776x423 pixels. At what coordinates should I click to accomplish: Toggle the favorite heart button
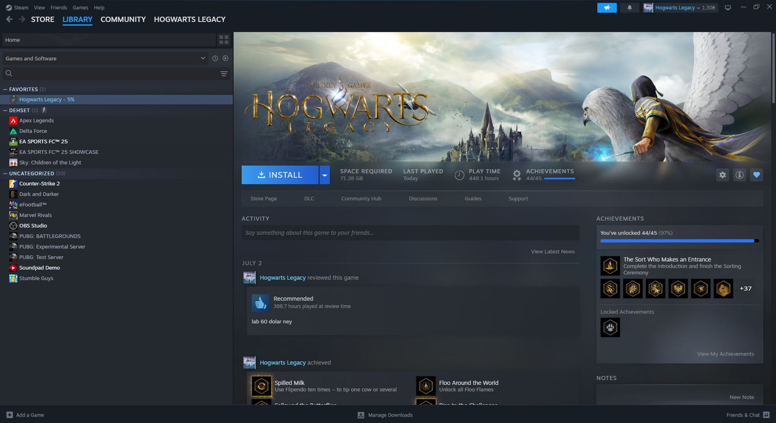pos(756,175)
